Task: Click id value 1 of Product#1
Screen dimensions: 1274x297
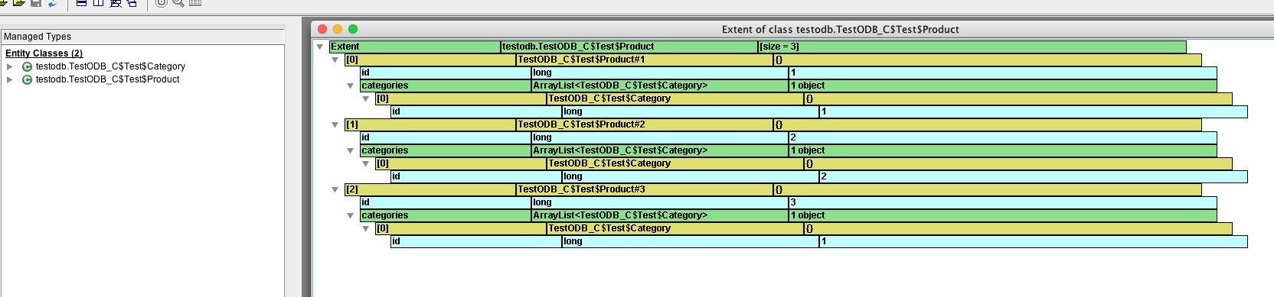Action: click(x=1002, y=73)
